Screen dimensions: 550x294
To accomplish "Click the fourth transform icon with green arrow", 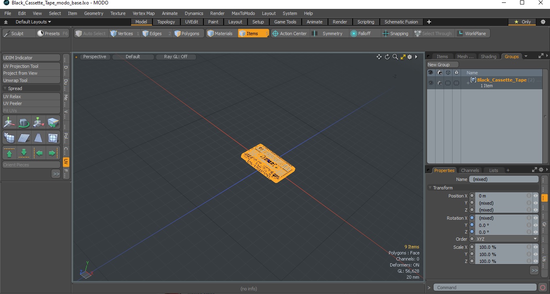I will 53,122.
